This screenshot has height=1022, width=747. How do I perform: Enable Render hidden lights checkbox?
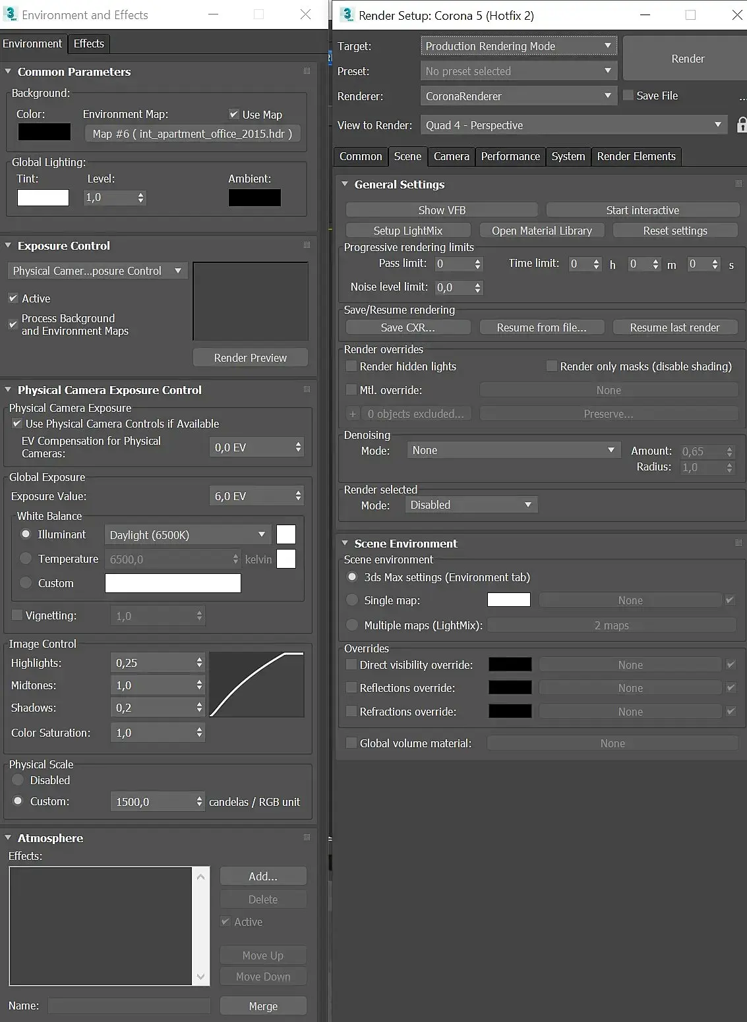351,366
